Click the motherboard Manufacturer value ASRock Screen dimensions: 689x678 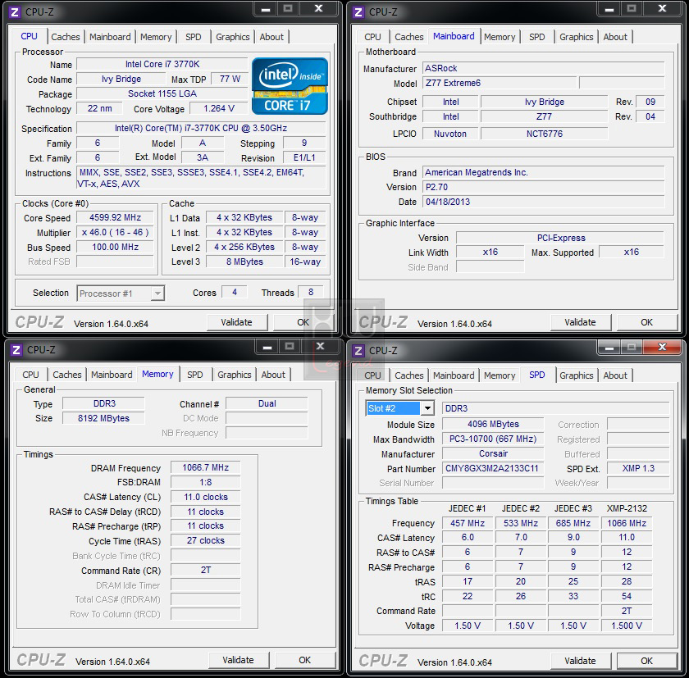[544, 69]
